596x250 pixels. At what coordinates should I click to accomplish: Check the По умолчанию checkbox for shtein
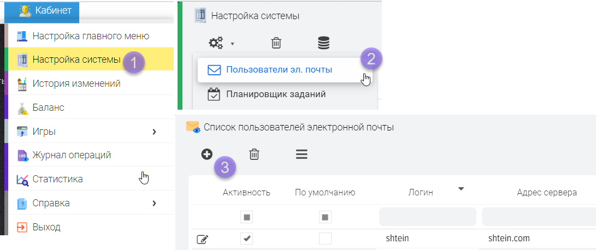coord(325,239)
